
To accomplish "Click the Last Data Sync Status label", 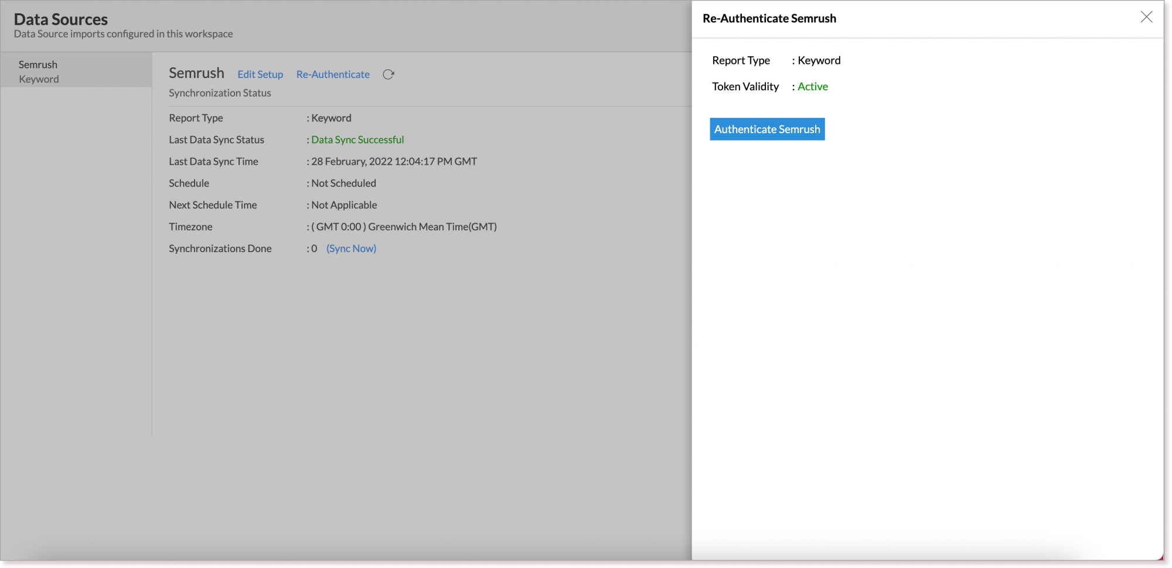I will point(216,140).
